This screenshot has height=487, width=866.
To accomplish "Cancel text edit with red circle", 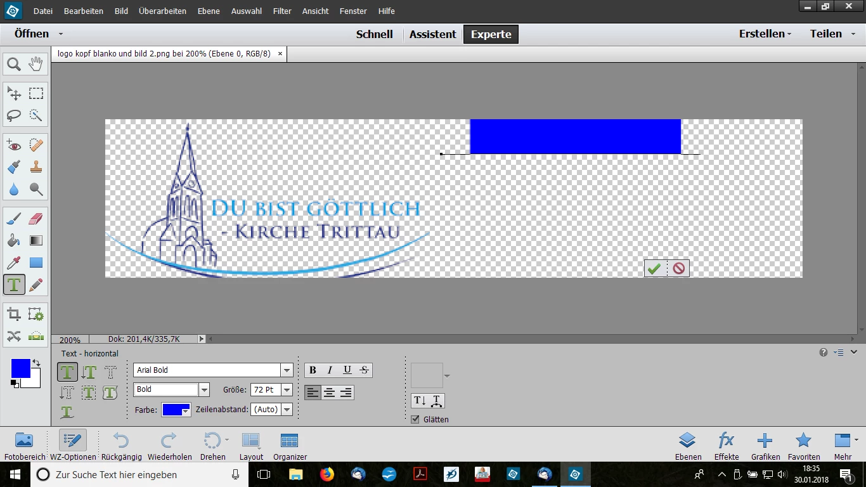I will (678, 269).
